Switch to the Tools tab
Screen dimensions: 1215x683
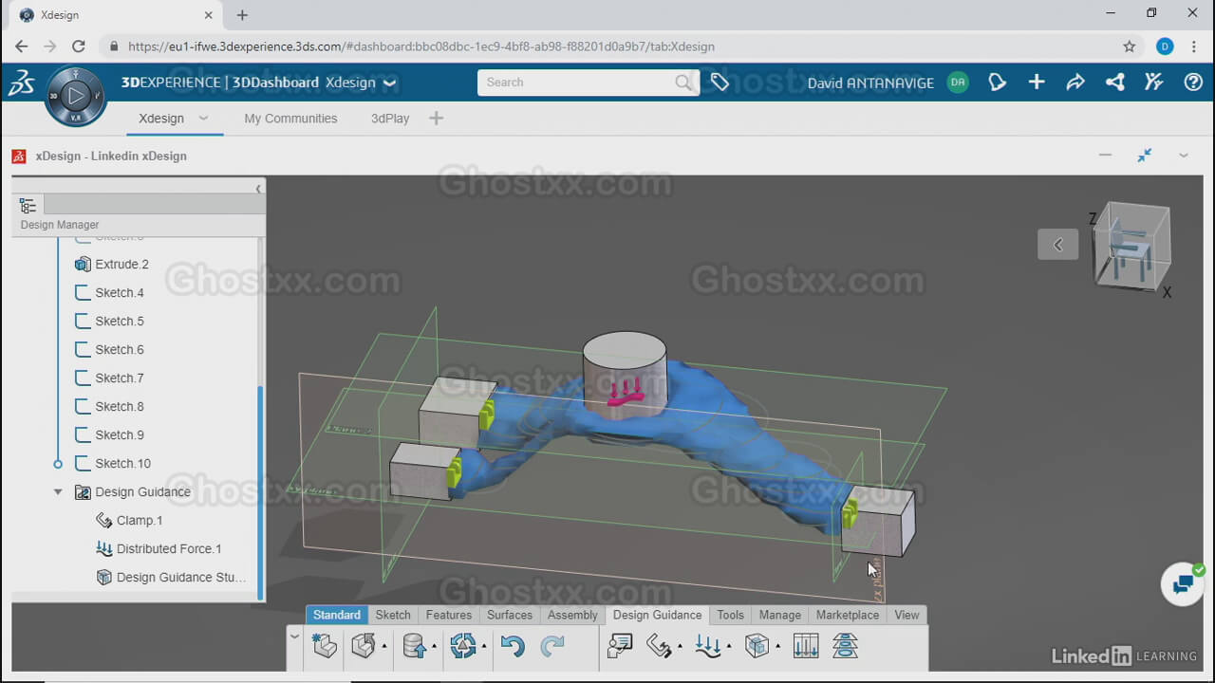pyautogui.click(x=731, y=615)
